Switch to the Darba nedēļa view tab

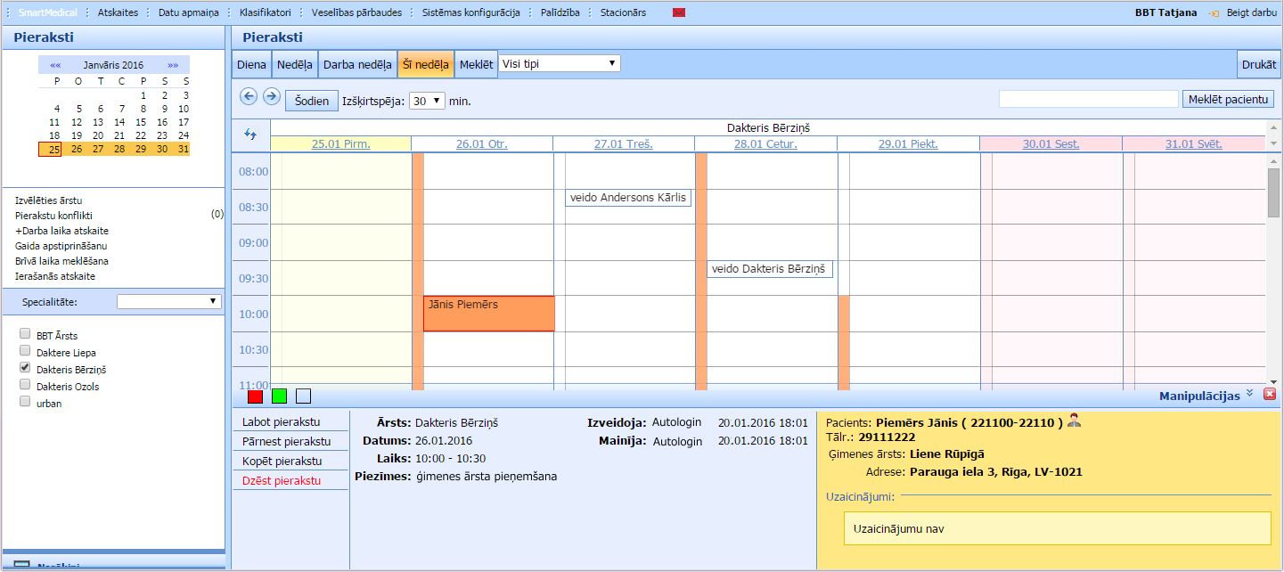pyautogui.click(x=357, y=65)
